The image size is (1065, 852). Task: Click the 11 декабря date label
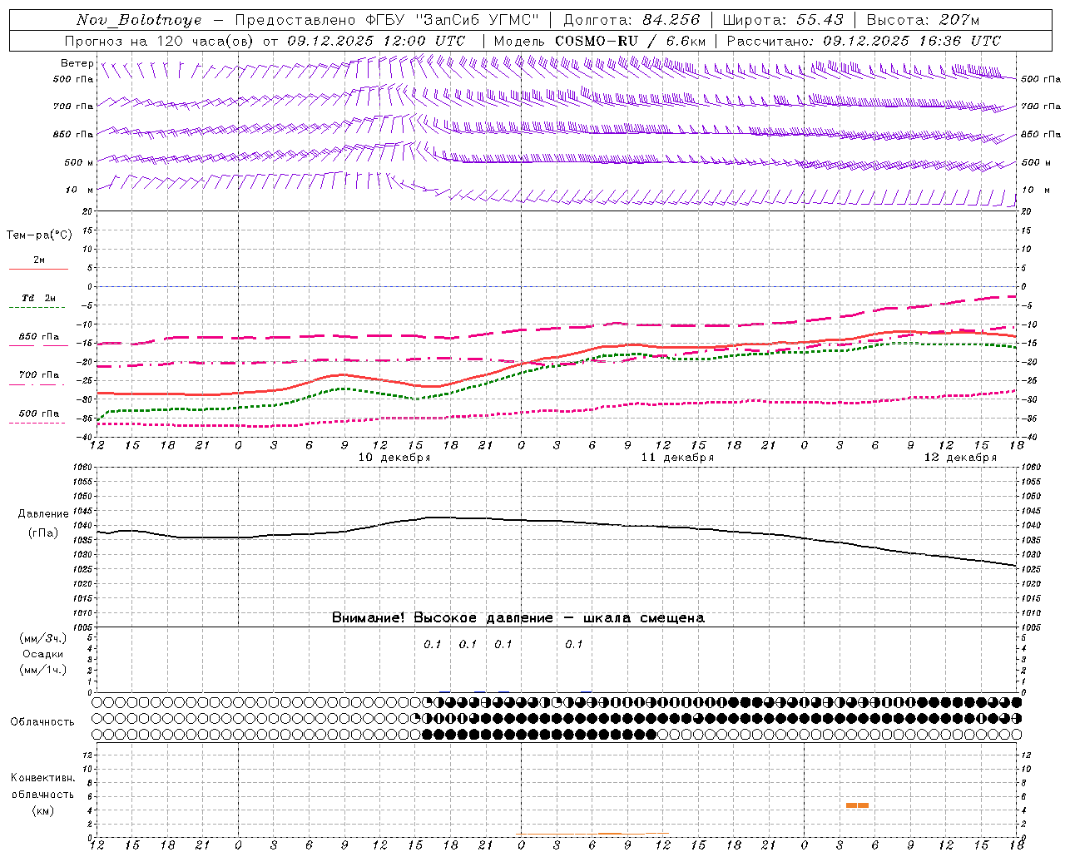tap(677, 458)
